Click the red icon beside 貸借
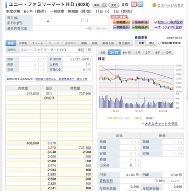 pos(134,4)
